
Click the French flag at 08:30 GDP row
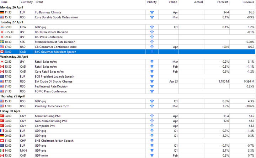tap(2, 131)
